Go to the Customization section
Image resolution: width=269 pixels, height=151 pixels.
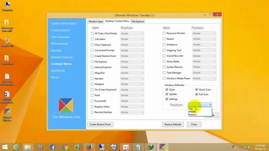click(61, 30)
